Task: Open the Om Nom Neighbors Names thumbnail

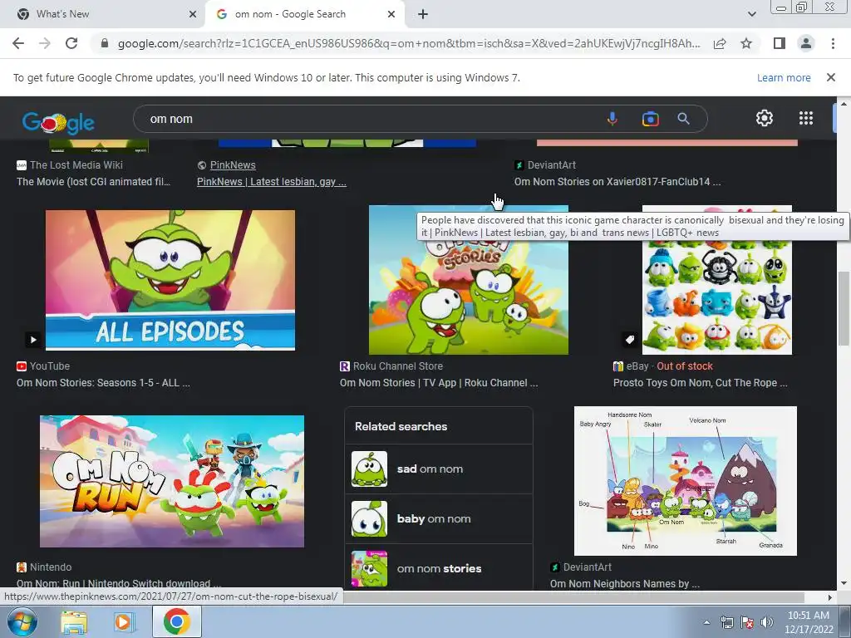Action: click(x=685, y=481)
